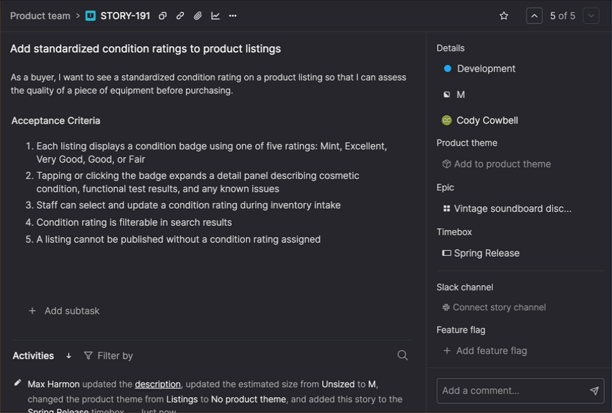Search activities with magnifying glass
The width and height of the screenshot is (612, 413).
403,355
